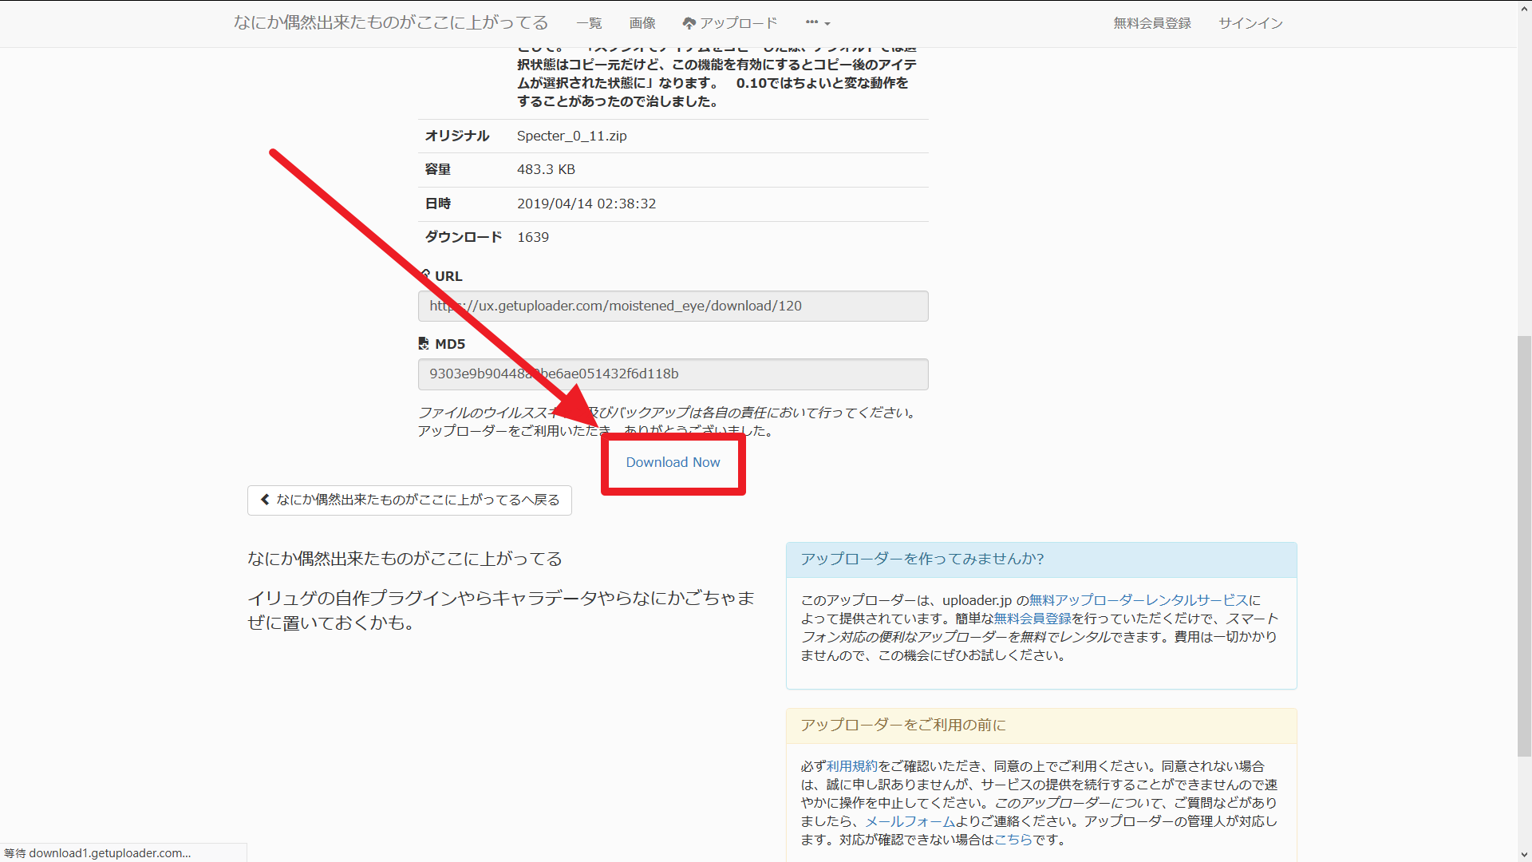
Task: Click the MD5 file icon
Action: 424,343
